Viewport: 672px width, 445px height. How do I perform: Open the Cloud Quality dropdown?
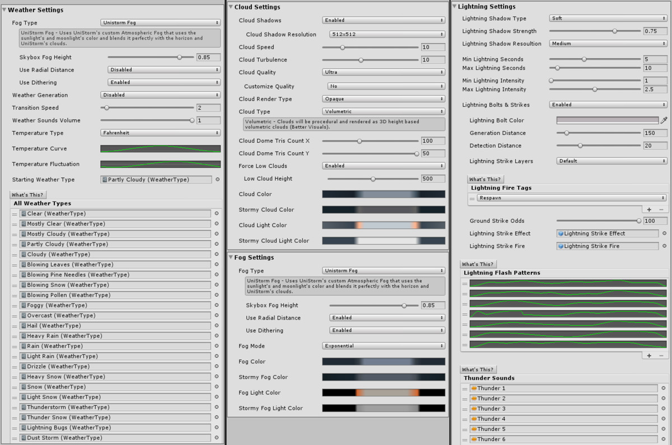click(384, 72)
